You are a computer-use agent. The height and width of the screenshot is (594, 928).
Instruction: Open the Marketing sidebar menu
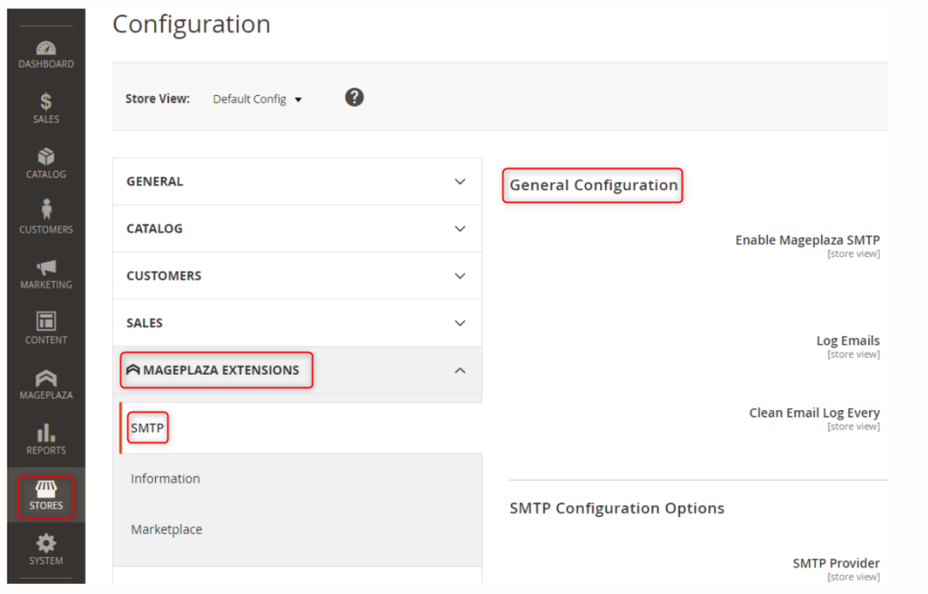pyautogui.click(x=45, y=273)
